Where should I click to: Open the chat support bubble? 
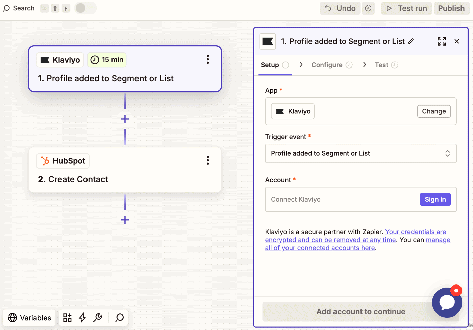coord(447,302)
